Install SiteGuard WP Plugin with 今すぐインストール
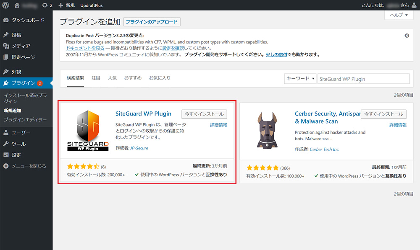This screenshot has height=250, width=420. [x=204, y=114]
